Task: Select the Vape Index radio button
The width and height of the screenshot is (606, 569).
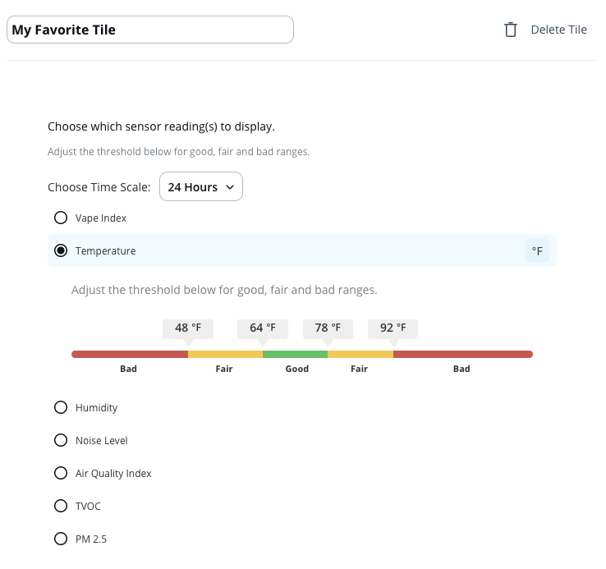Action: pyautogui.click(x=61, y=218)
